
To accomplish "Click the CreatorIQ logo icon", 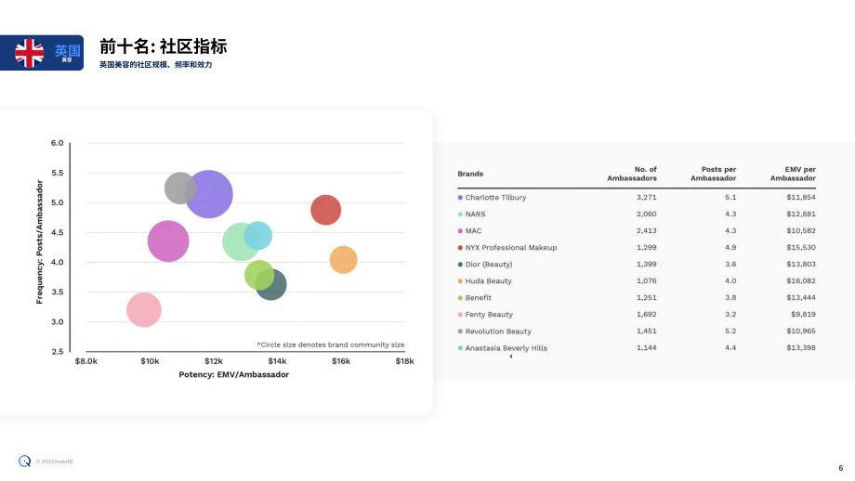I will pos(24,461).
